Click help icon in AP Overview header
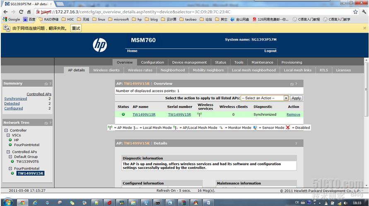Image resolution: width=369 pixels, height=206 pixels. pyautogui.click(x=296, y=84)
